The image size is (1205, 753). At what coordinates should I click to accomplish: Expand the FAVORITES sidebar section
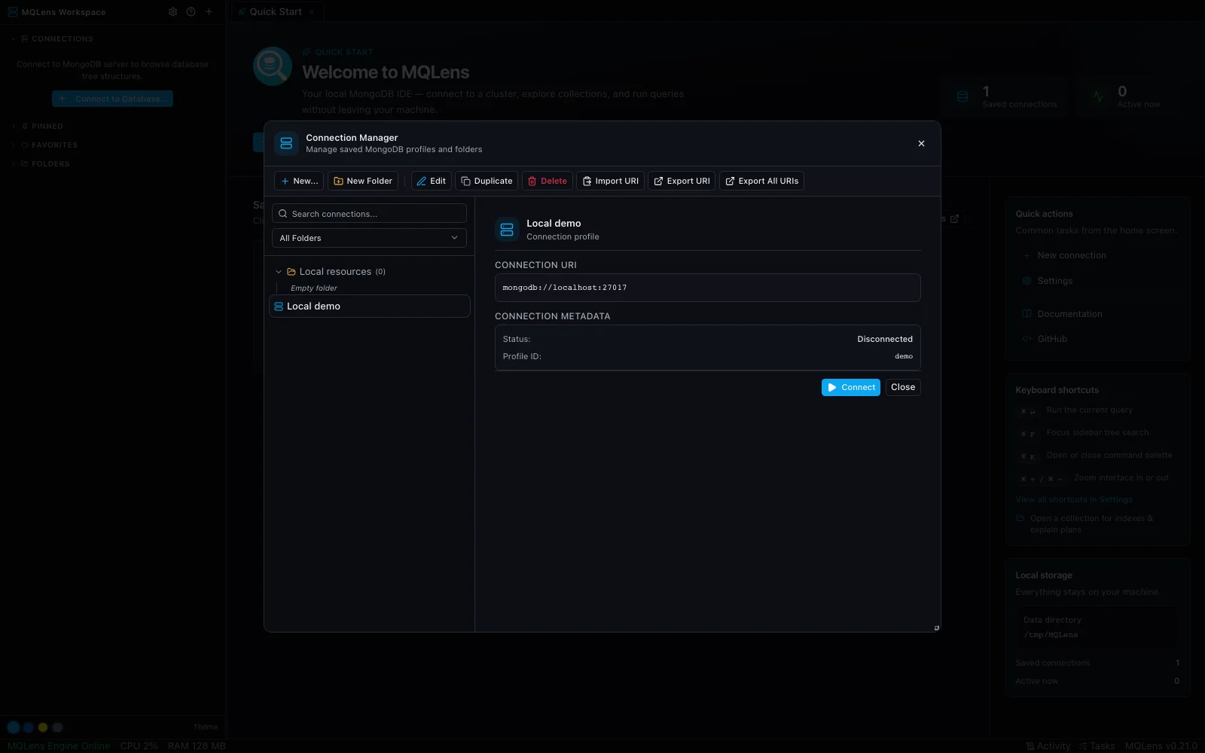pos(13,145)
